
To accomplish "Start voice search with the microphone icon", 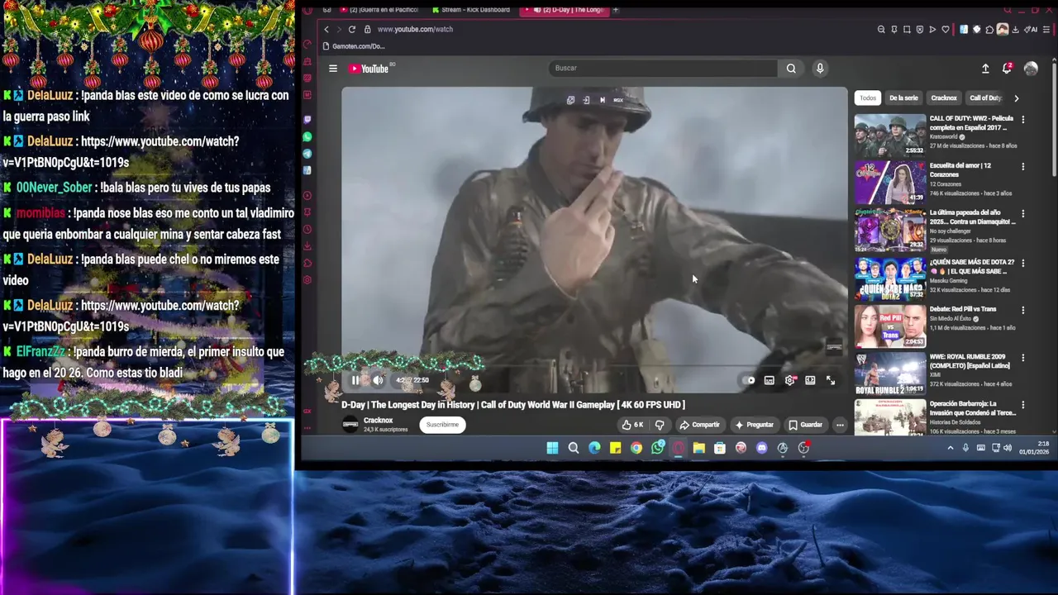I will click(x=820, y=69).
